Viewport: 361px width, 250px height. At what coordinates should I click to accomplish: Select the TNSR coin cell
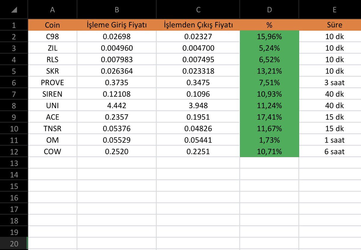tap(52, 128)
